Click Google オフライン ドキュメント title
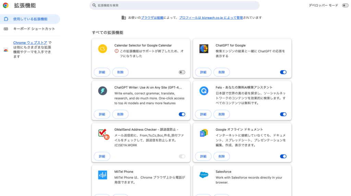This screenshot has height=196, width=351. [x=239, y=129]
